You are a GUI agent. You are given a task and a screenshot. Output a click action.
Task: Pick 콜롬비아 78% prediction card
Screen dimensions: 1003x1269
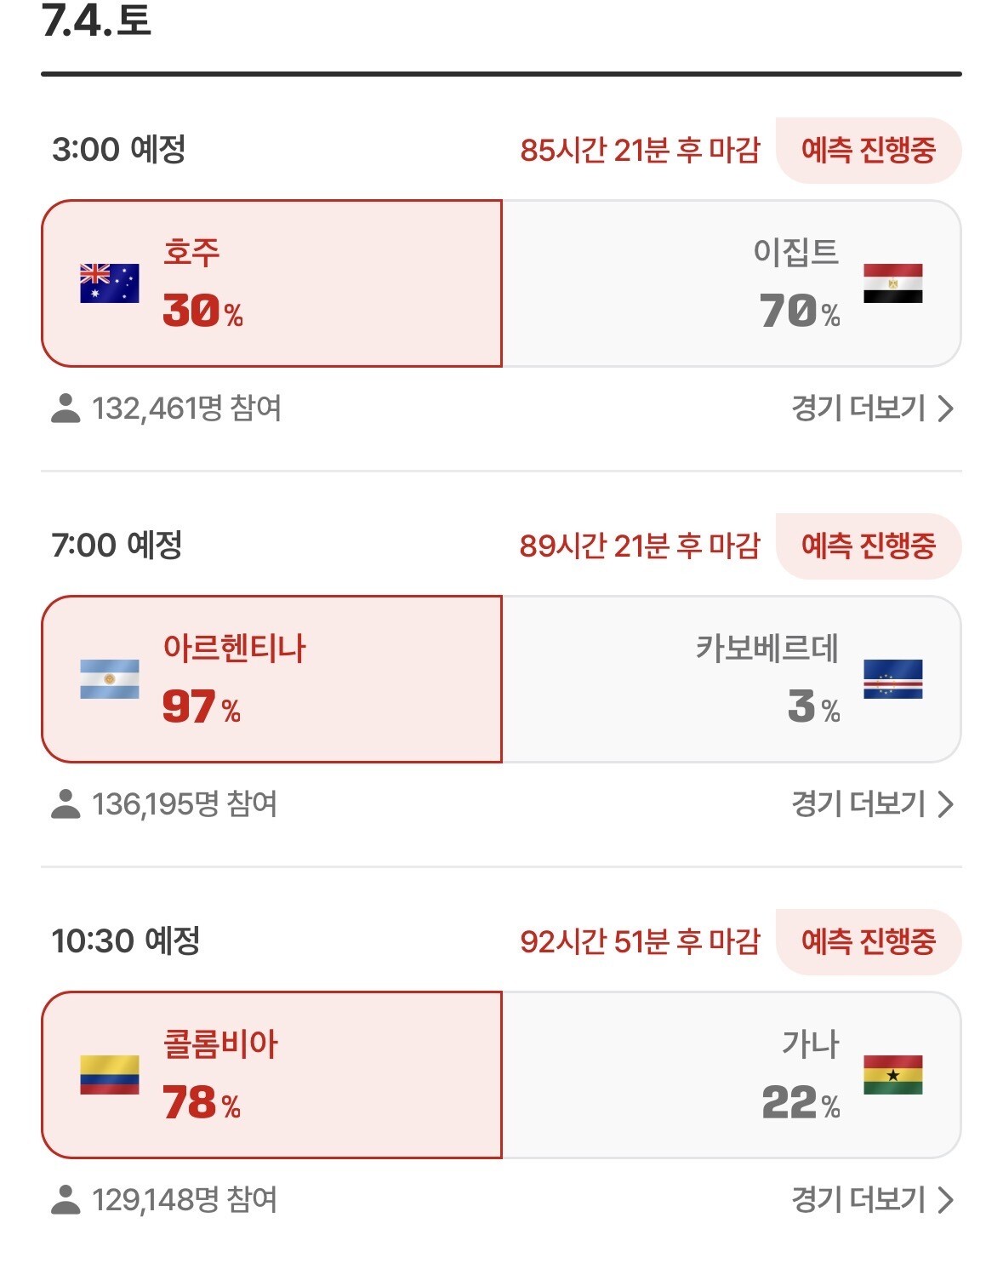(271, 1075)
